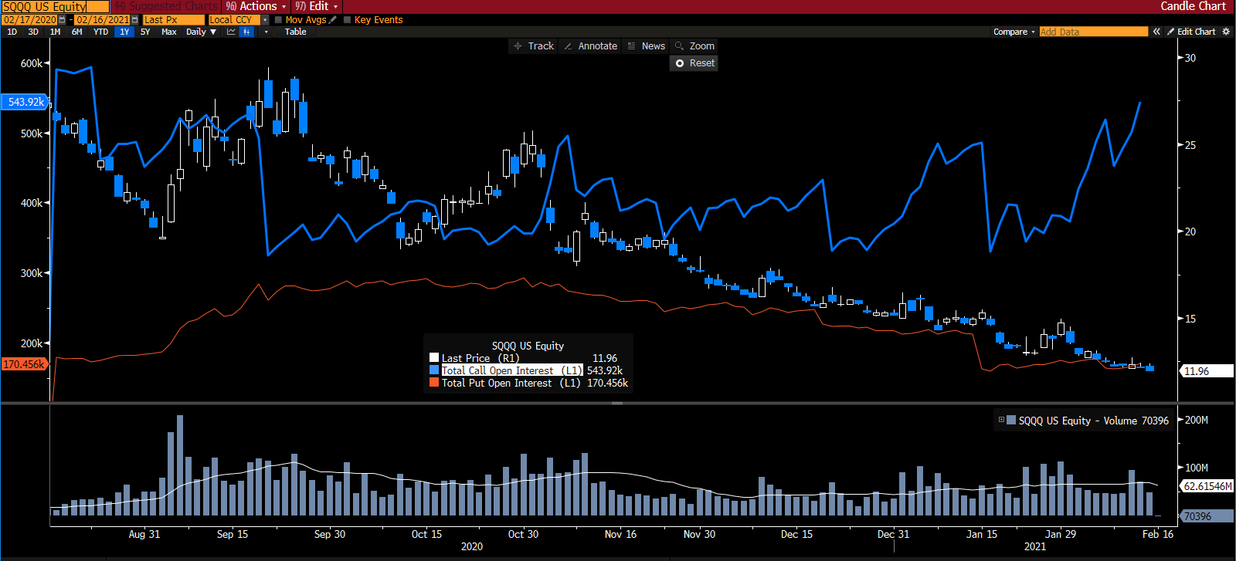Click the orange Total Put Open Interest swatch
The width and height of the screenshot is (1236, 561).
[x=434, y=383]
